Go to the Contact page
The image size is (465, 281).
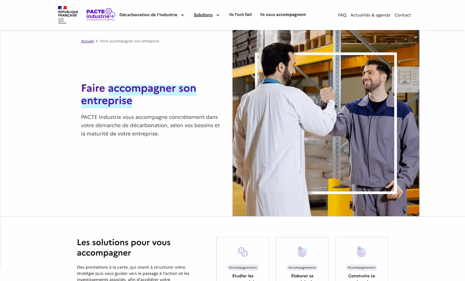click(403, 15)
